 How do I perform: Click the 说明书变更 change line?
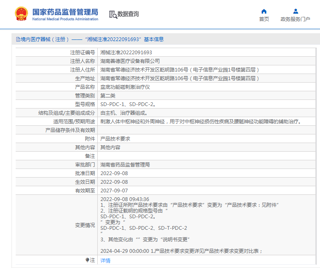[145, 240]
